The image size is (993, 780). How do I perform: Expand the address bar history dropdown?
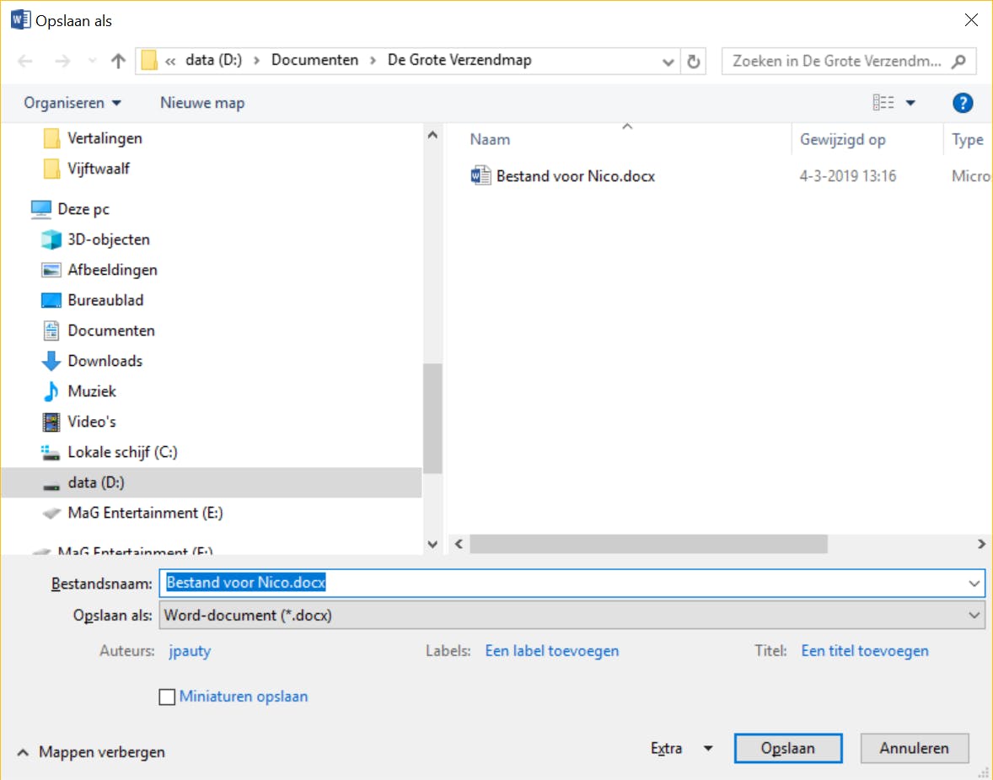coord(668,62)
